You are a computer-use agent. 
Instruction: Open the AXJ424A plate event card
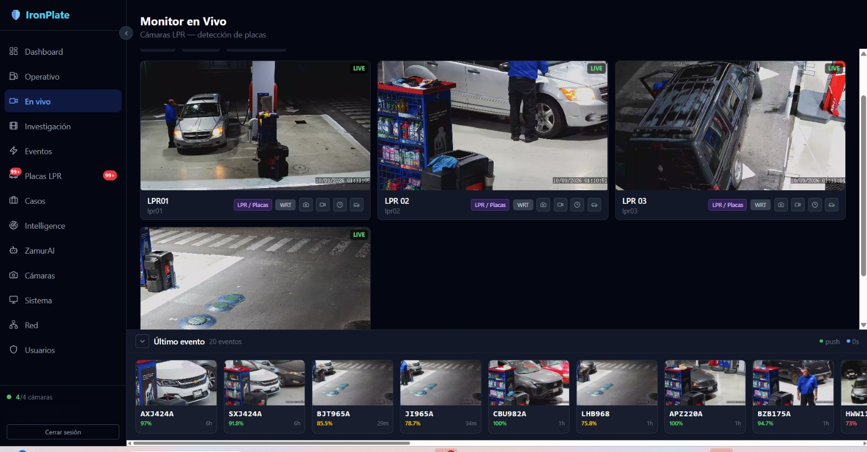coord(176,396)
